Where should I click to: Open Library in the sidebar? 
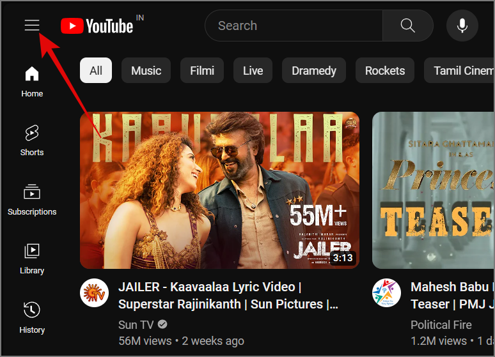[32, 259]
